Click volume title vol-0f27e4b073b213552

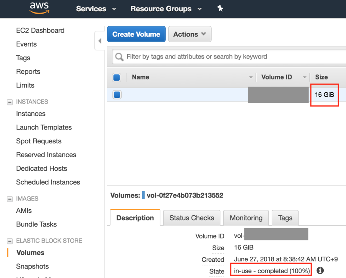click(x=185, y=195)
